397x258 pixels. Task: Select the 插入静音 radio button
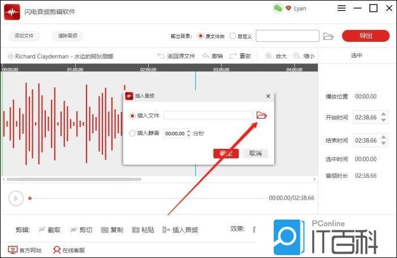pos(132,133)
